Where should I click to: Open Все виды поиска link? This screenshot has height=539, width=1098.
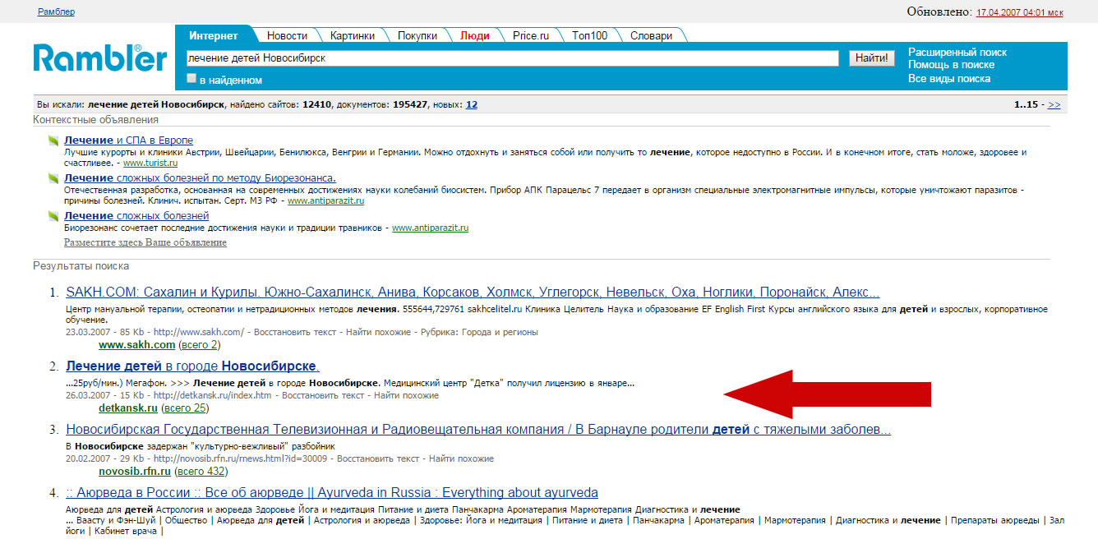[x=949, y=79]
